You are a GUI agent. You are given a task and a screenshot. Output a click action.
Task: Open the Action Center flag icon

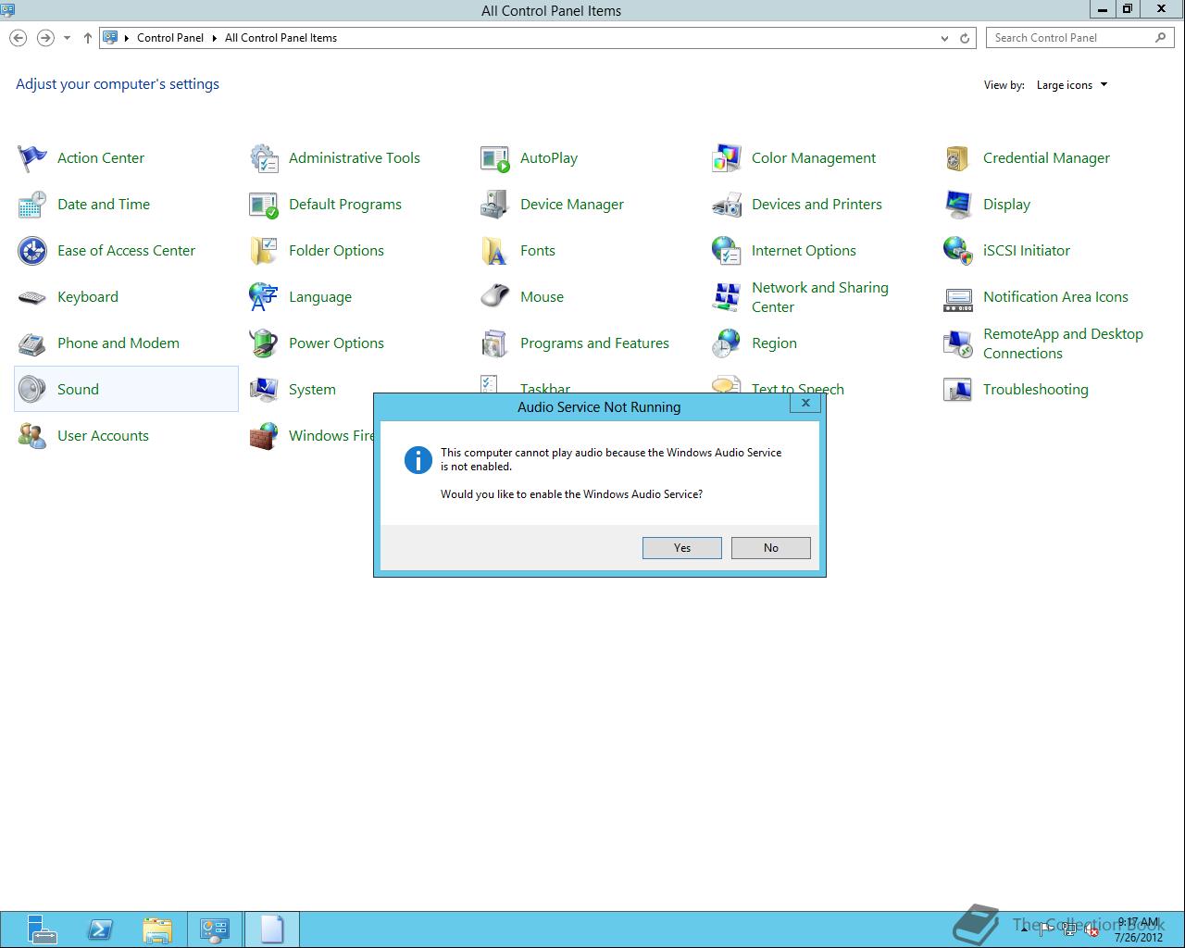pos(32,158)
